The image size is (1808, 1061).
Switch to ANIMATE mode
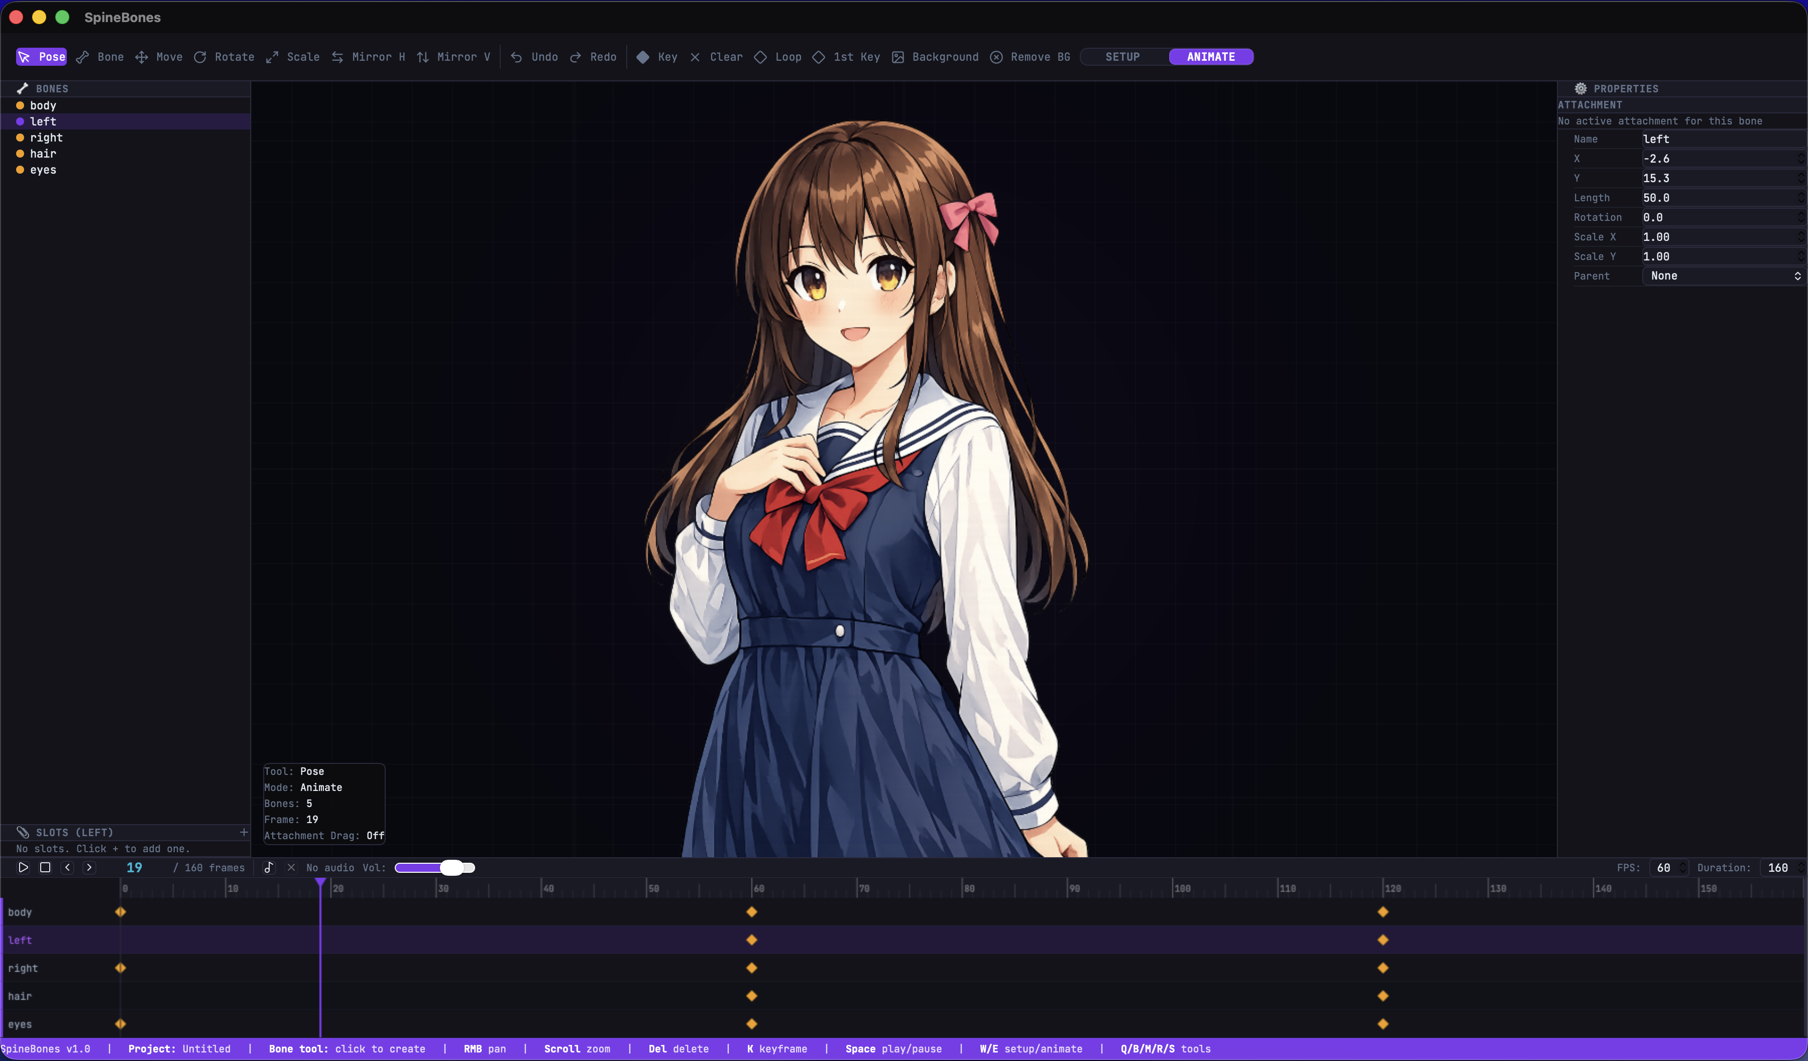coord(1210,57)
